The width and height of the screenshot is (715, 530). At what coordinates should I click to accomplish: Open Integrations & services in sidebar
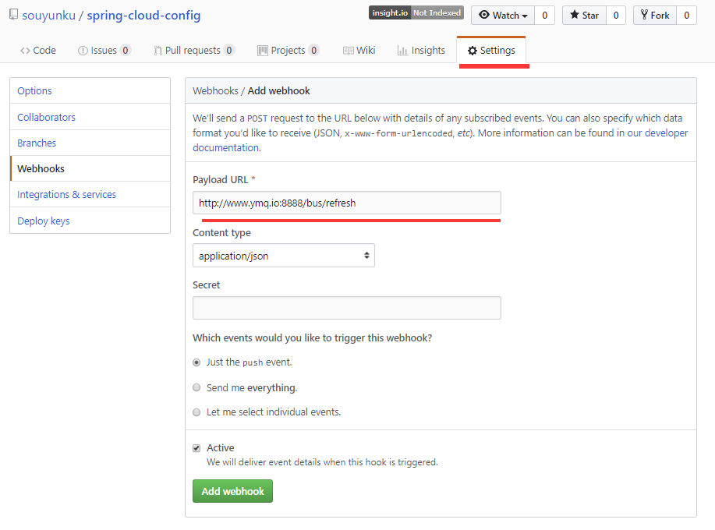(x=66, y=195)
